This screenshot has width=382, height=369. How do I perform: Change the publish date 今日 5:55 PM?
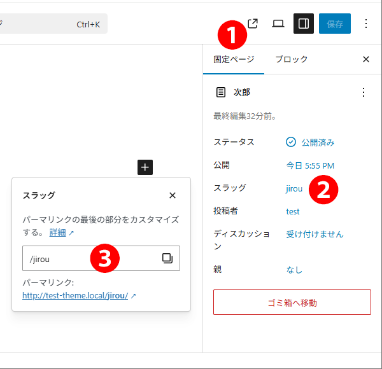pos(310,165)
